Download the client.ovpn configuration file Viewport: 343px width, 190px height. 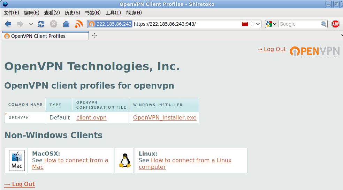[91, 118]
